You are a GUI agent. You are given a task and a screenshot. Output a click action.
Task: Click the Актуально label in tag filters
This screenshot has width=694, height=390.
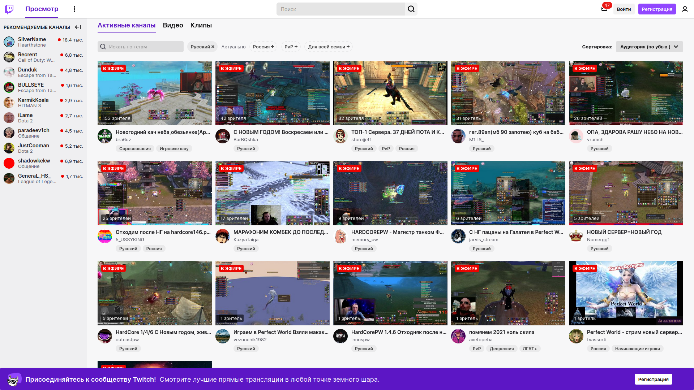click(x=234, y=47)
